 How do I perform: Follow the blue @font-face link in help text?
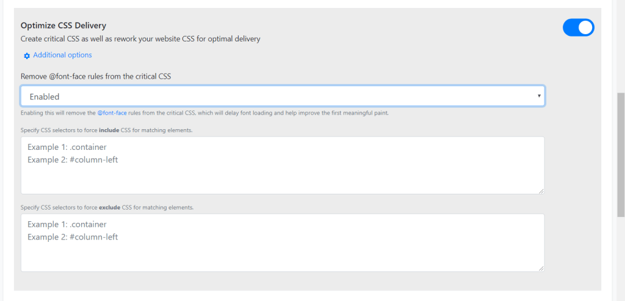pos(112,113)
